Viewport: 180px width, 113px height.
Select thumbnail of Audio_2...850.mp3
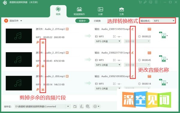[19, 83]
